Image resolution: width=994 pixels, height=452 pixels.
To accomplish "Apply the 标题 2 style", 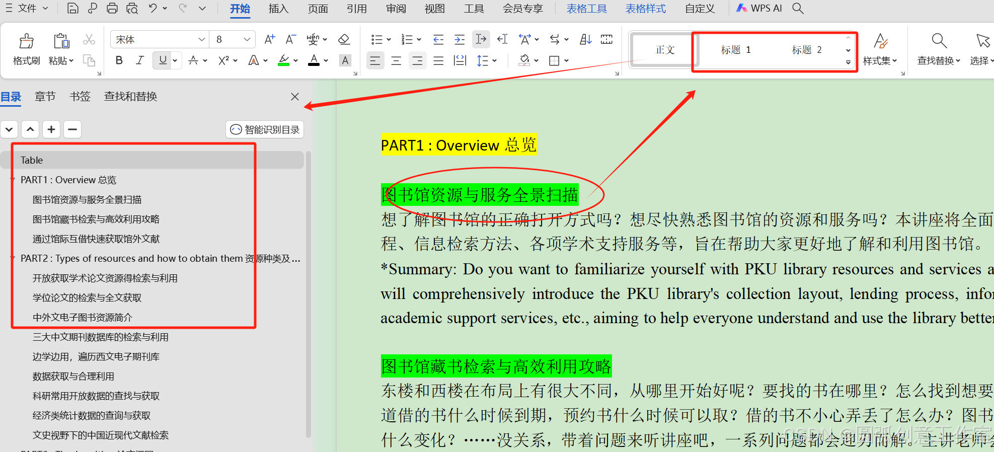I will click(x=806, y=50).
